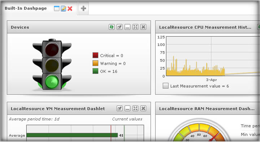Delete the dashpage with red X
This screenshot has height=142, width=260.
pyautogui.click(x=70, y=8)
